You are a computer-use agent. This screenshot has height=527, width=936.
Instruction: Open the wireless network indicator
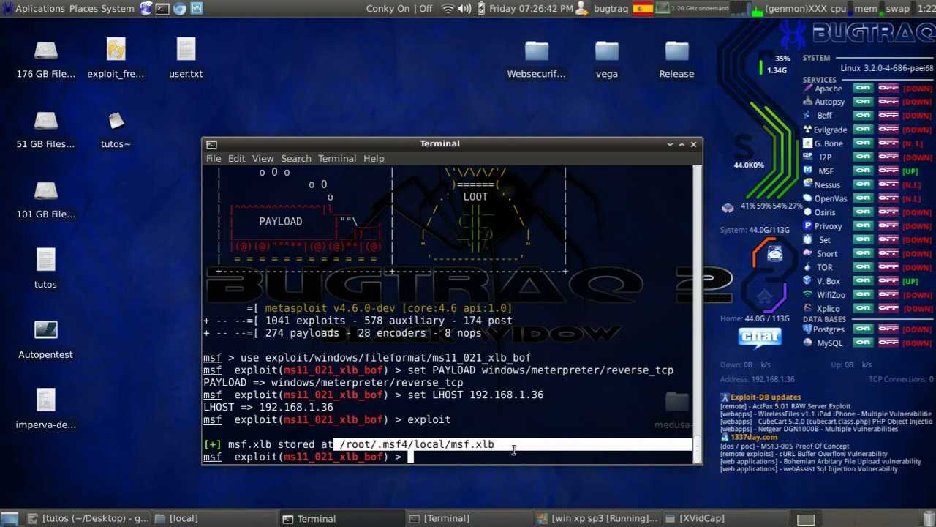coord(448,8)
